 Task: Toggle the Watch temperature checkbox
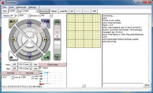click(41, 68)
